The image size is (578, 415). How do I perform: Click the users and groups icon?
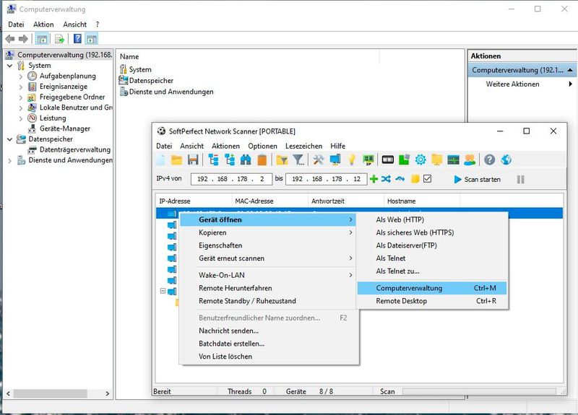click(470, 160)
